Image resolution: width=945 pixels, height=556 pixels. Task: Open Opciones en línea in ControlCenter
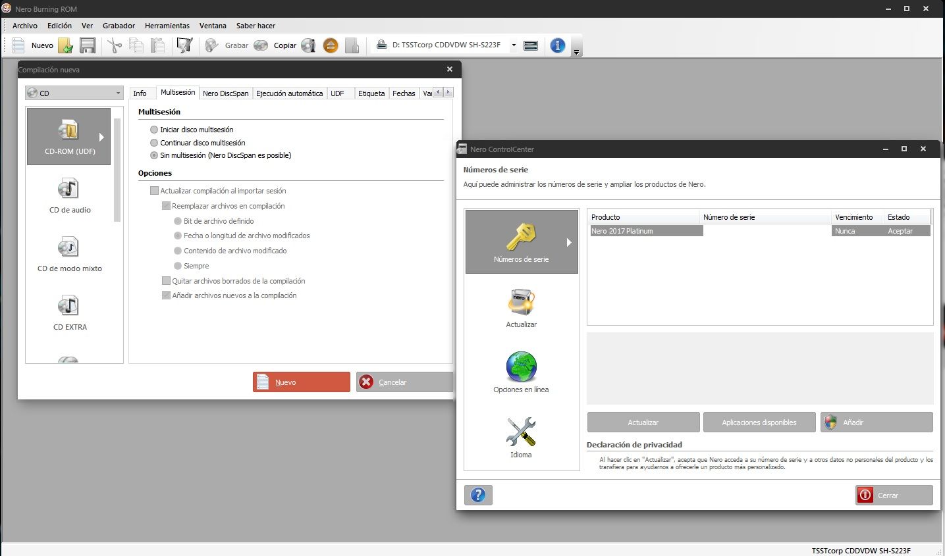point(522,372)
